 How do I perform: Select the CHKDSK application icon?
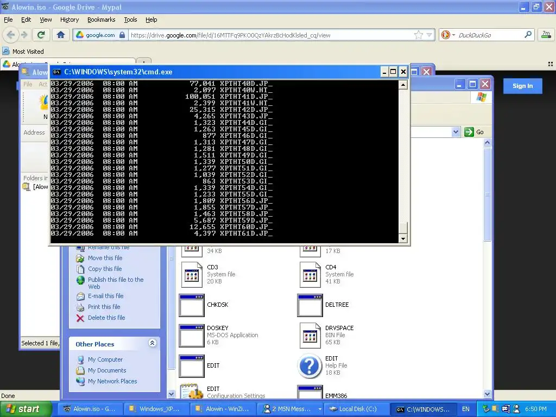click(x=192, y=305)
